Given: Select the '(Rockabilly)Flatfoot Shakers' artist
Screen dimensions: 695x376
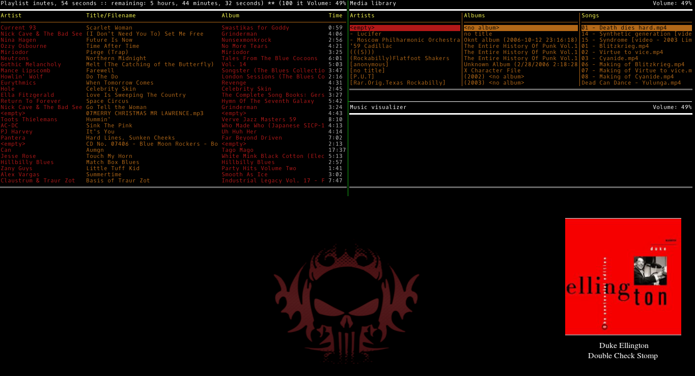Looking at the screenshot, I should pyautogui.click(x=400, y=59).
